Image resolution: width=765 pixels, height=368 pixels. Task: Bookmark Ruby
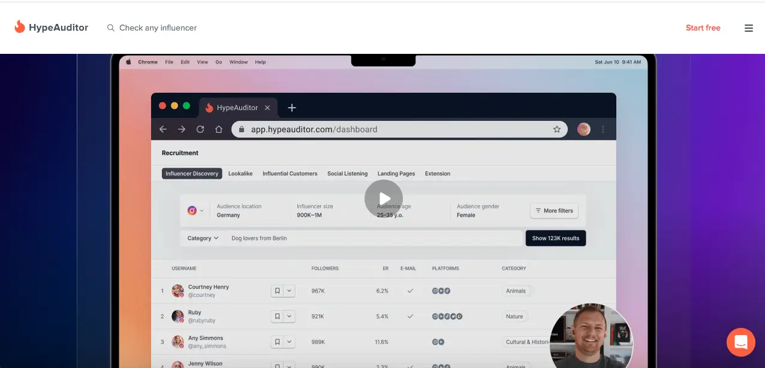[x=277, y=317]
